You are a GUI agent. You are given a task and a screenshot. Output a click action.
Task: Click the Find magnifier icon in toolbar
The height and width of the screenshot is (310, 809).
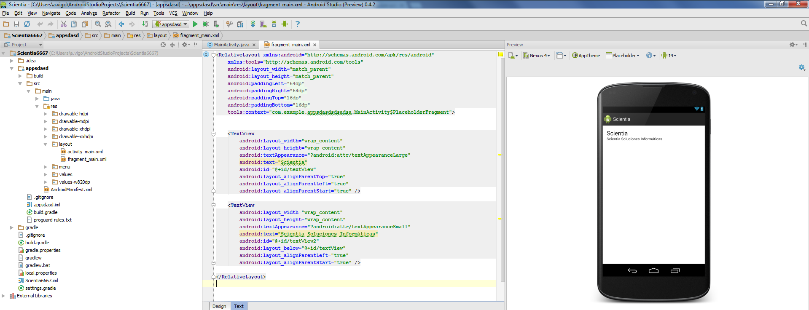click(98, 24)
